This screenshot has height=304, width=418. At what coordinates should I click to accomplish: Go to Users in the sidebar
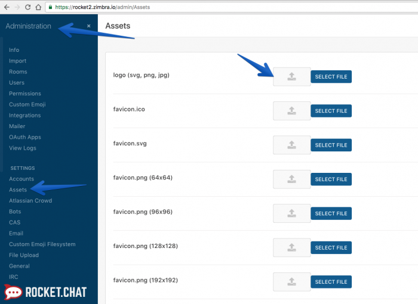coord(17,82)
